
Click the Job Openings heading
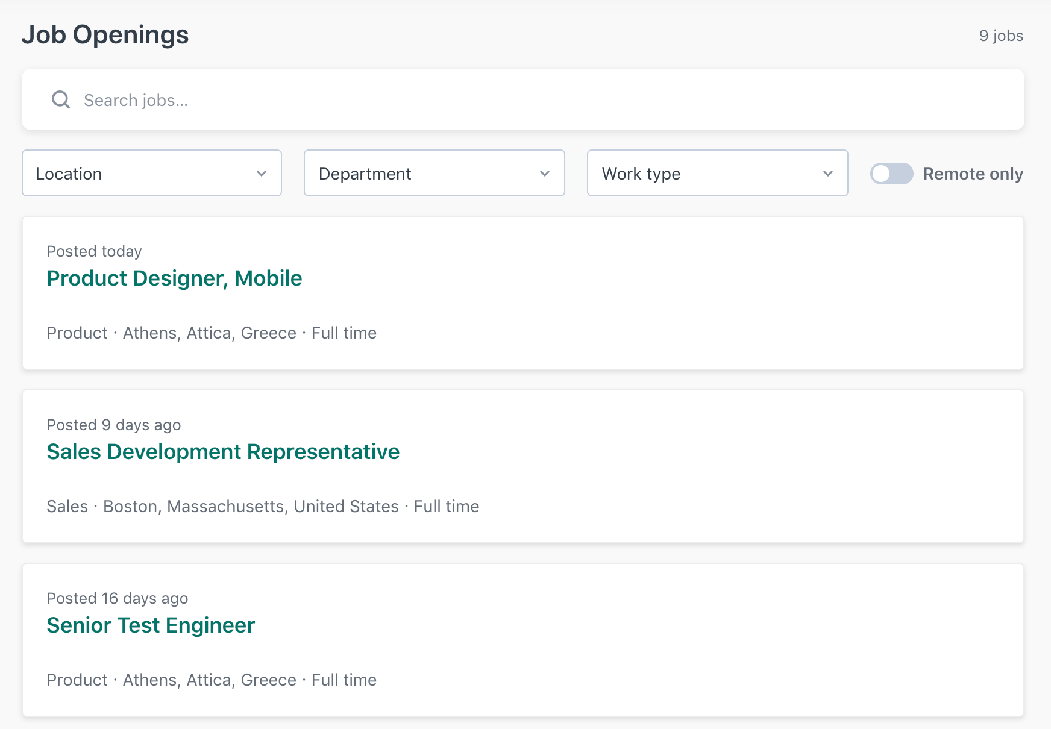point(105,35)
